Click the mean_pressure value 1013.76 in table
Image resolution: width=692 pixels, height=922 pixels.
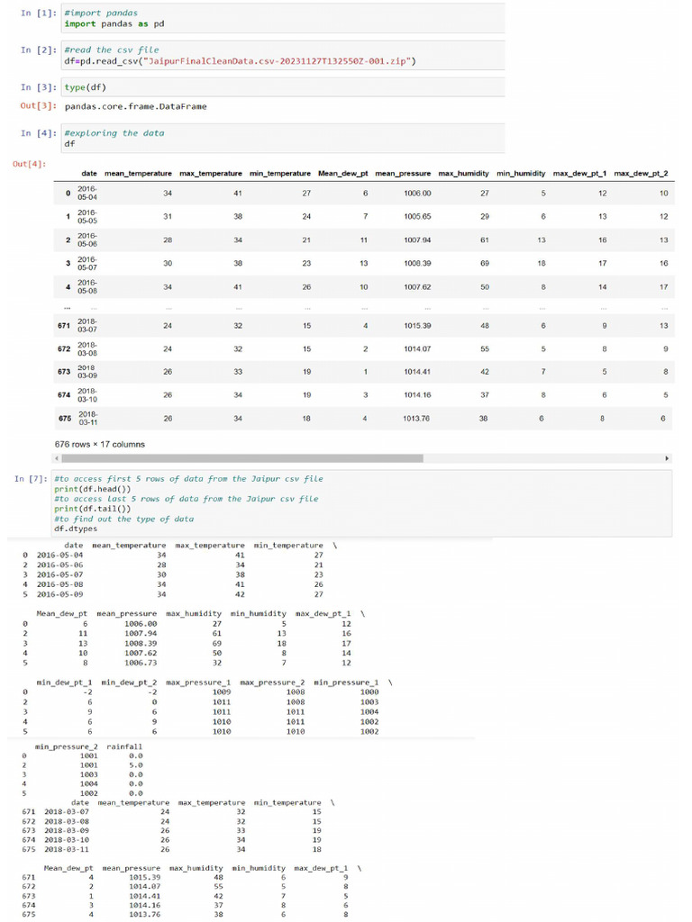[416, 419]
